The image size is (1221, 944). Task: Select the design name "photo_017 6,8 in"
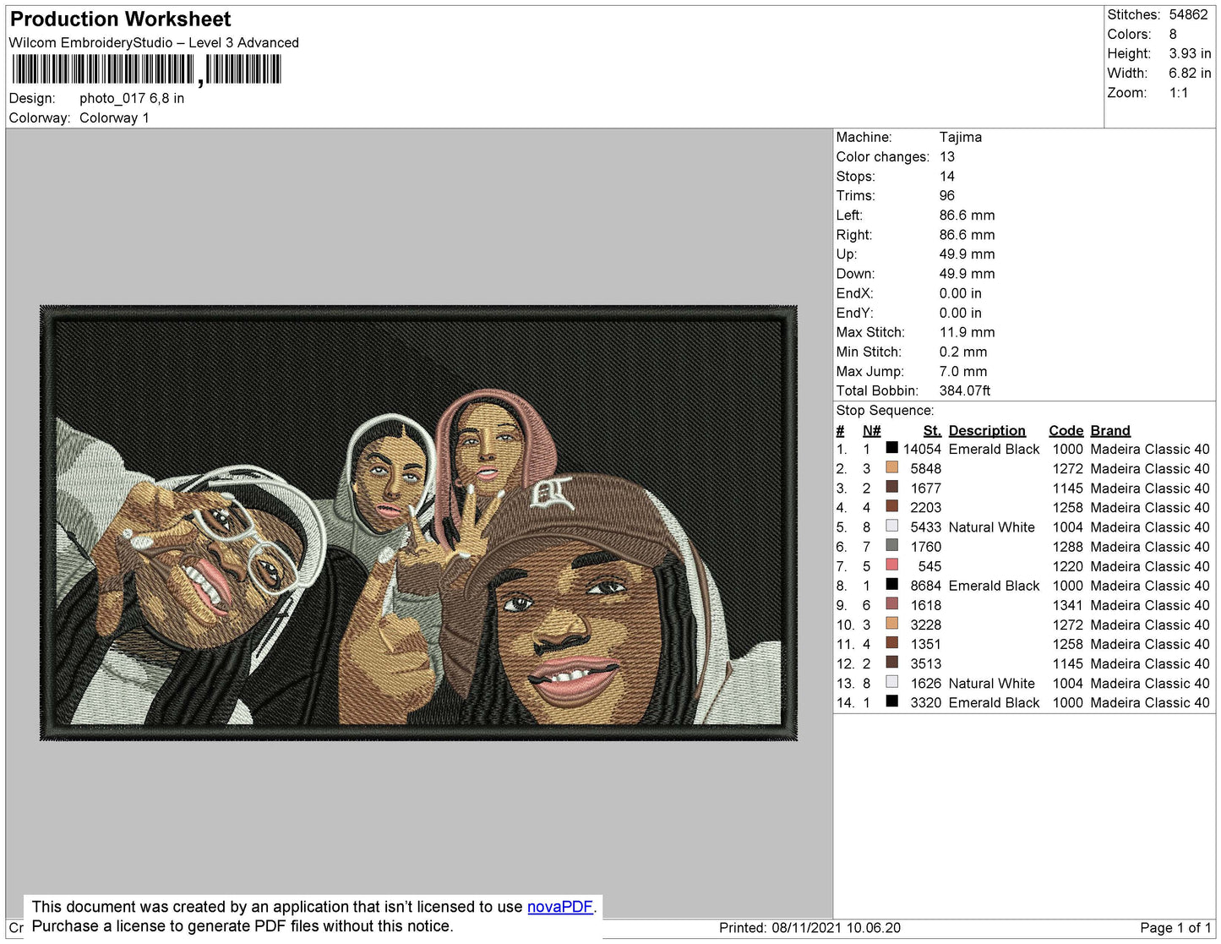point(132,98)
